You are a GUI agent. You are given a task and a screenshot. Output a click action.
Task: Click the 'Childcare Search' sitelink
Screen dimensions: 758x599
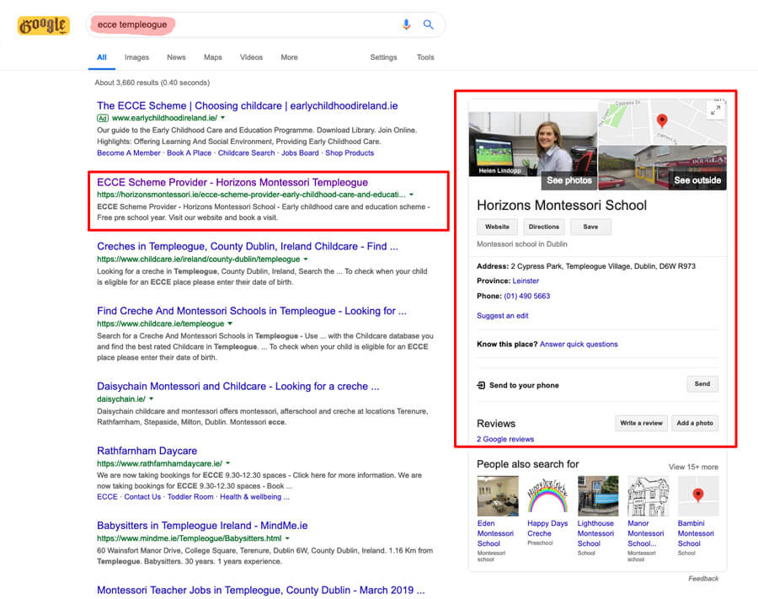point(247,152)
